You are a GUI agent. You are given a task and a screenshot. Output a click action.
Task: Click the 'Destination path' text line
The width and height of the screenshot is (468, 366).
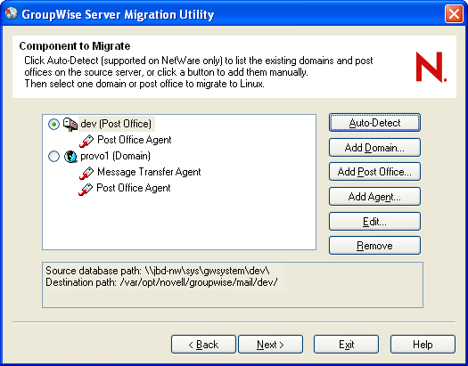point(161,282)
